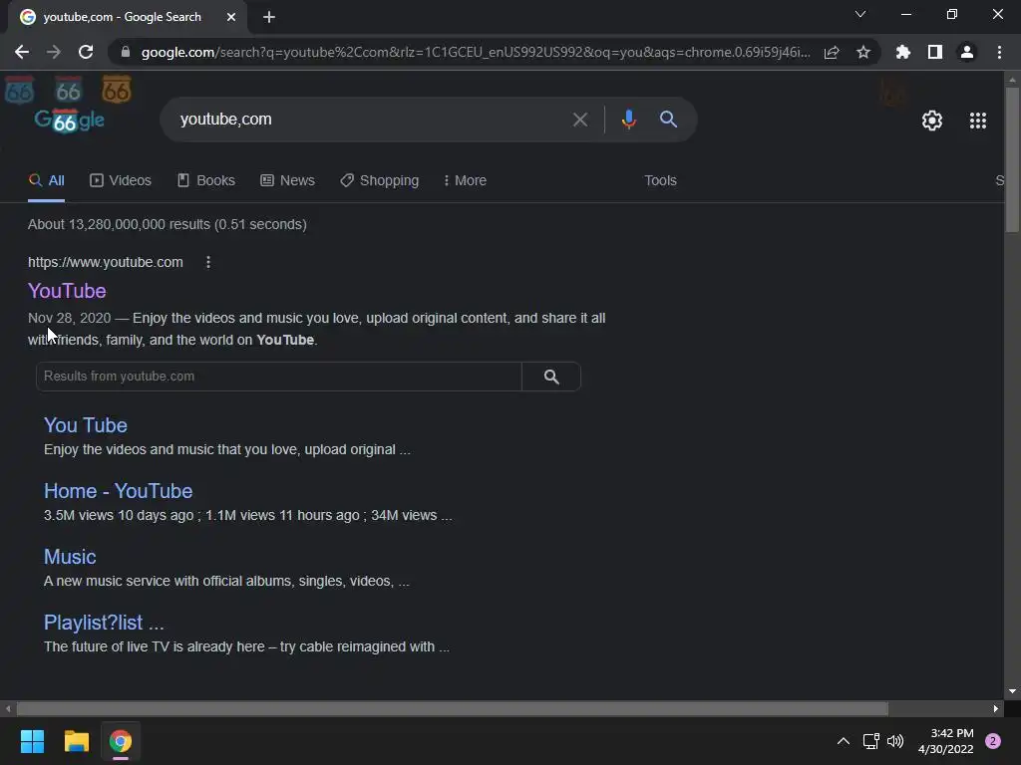Viewport: 1021px width, 765px height.
Task: Open the notification badge showing 2
Action: pyautogui.click(x=992, y=741)
